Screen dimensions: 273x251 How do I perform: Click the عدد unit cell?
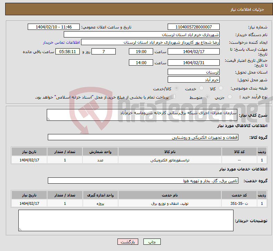[x=100, y=160]
